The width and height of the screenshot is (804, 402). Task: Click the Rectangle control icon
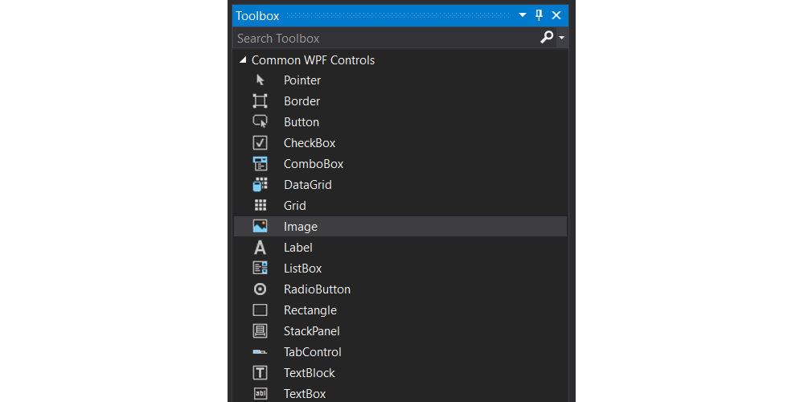click(260, 310)
